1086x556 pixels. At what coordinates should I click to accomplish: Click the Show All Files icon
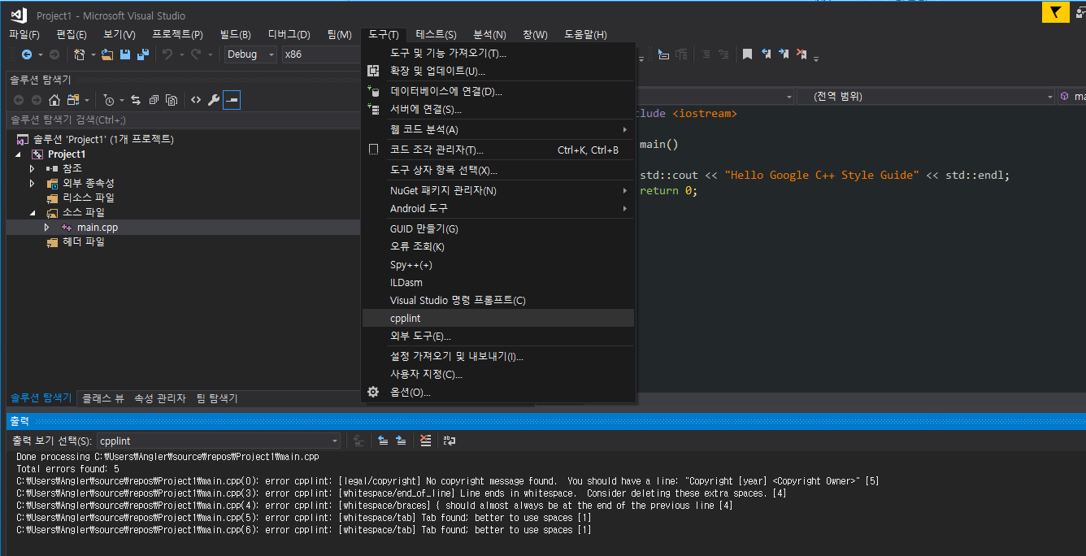tap(172, 100)
